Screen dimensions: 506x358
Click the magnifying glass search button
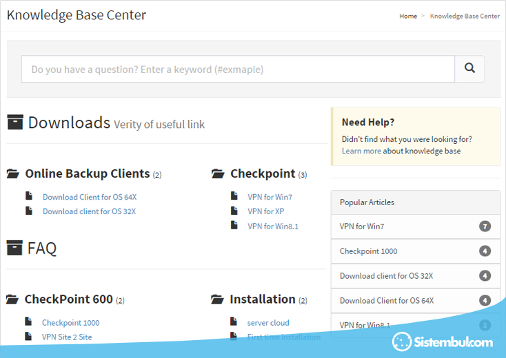click(469, 69)
